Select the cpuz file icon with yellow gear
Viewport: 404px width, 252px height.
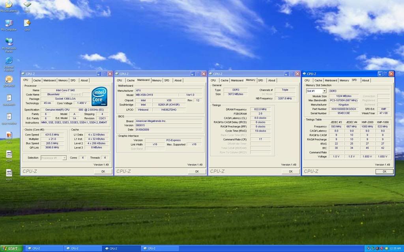(x=27, y=25)
